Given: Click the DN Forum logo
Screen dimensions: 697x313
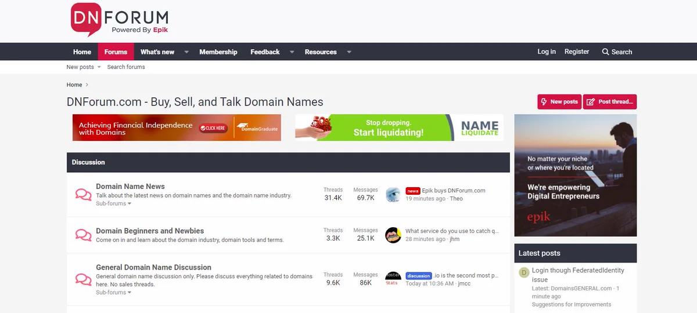Looking at the screenshot, I should (x=119, y=20).
